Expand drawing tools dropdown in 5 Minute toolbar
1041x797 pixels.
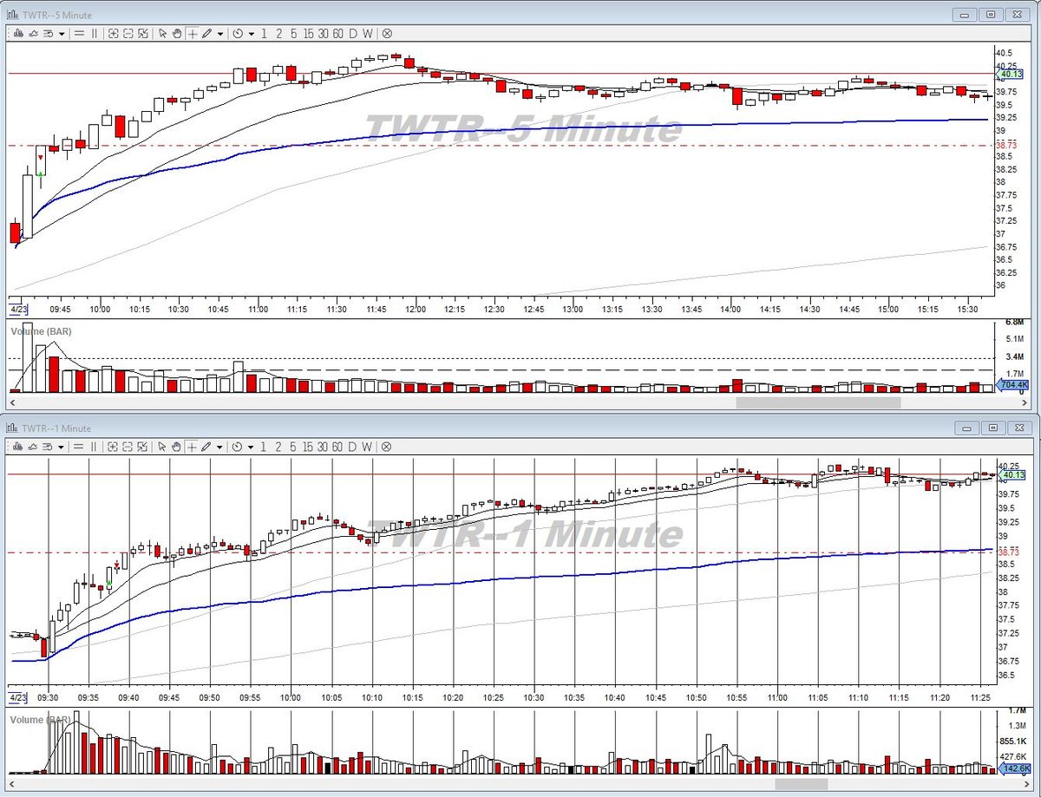pos(220,33)
